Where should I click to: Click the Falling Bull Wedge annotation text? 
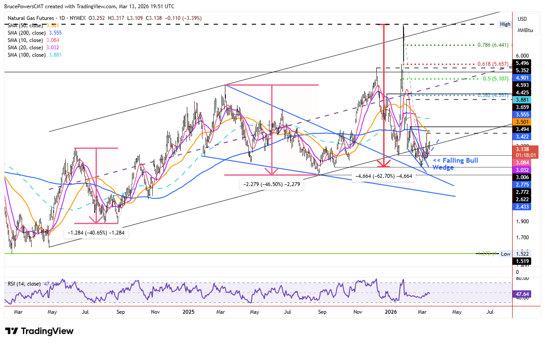pos(455,164)
